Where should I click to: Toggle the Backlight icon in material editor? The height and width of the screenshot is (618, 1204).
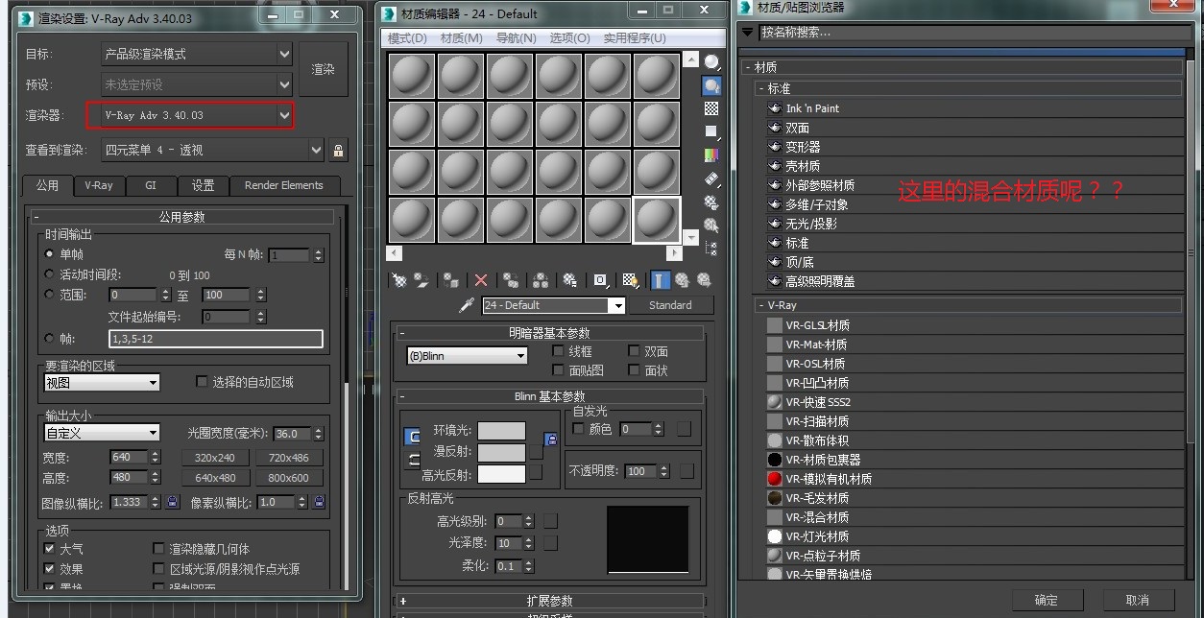pos(711,85)
